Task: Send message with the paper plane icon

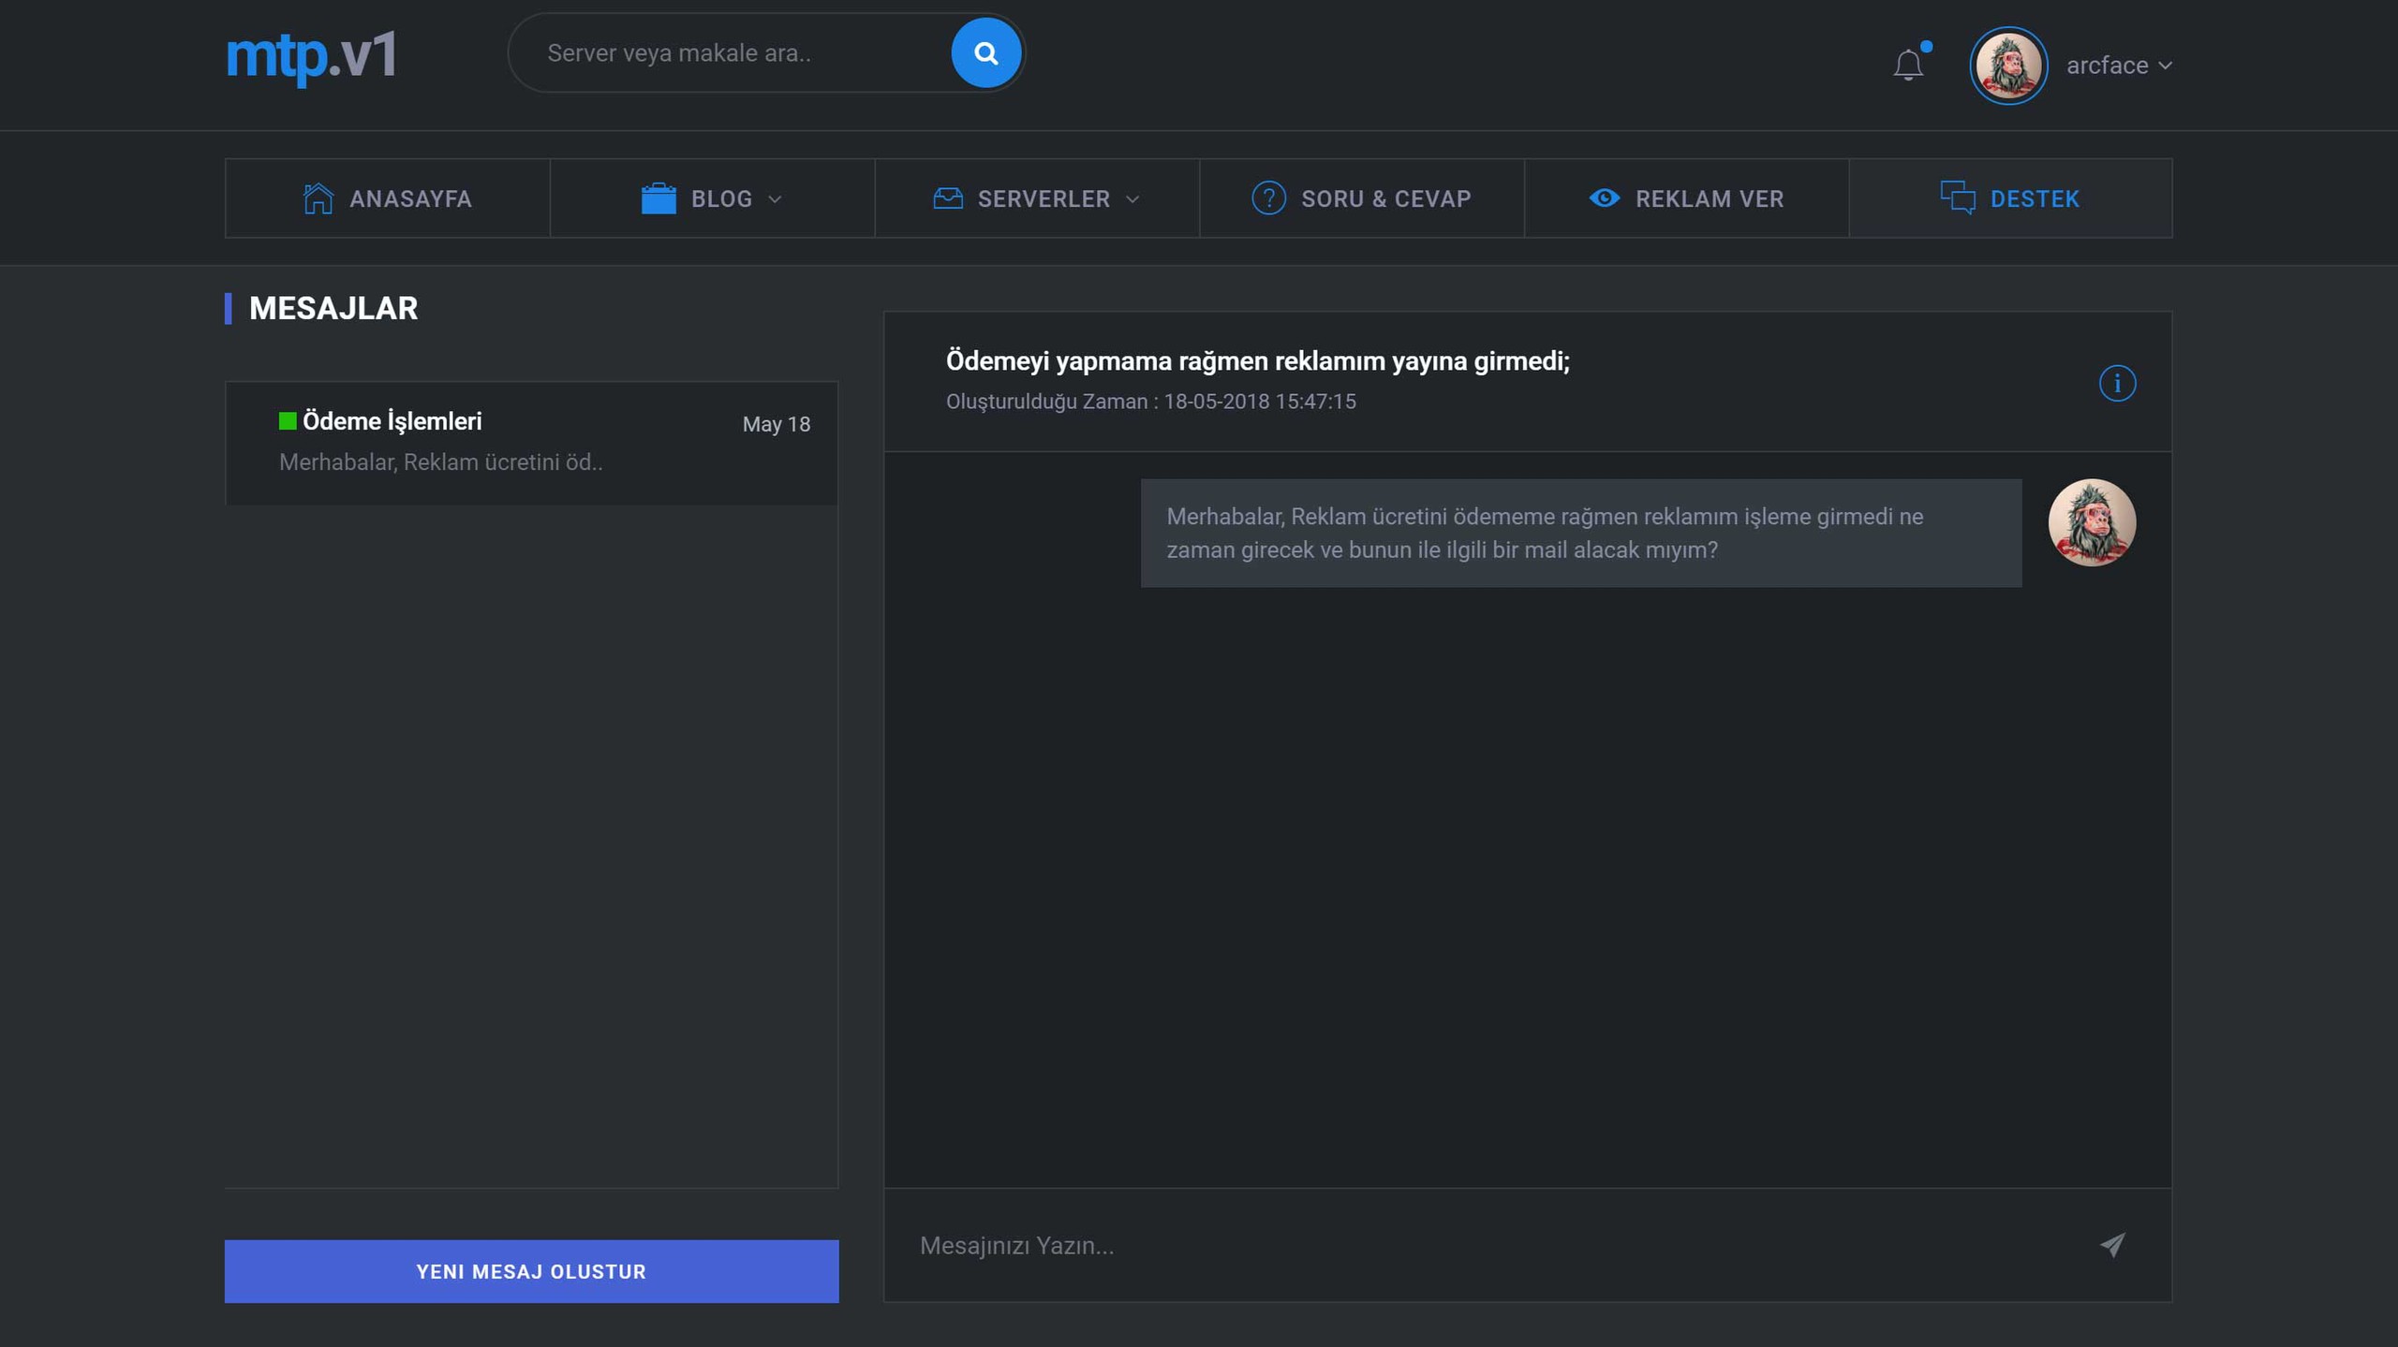Action: (2113, 1245)
